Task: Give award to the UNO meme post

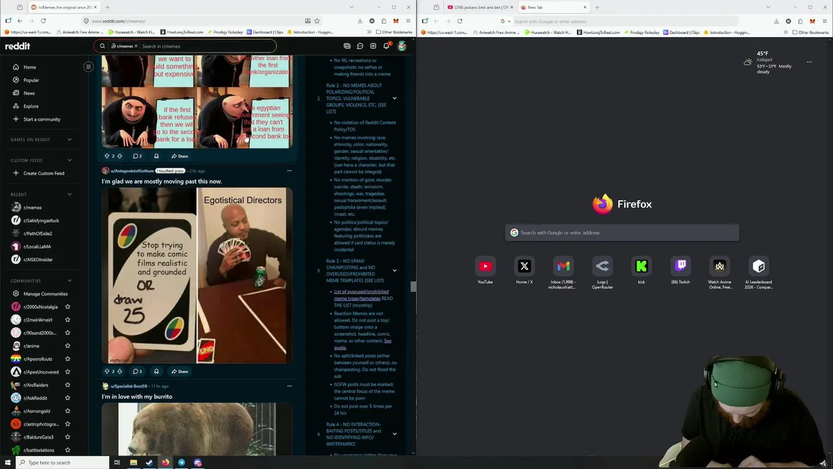Action: click(156, 371)
